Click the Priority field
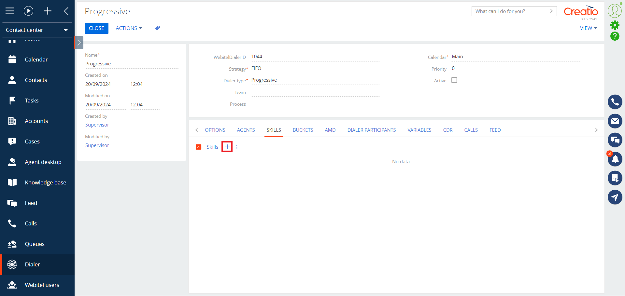This screenshot has height=296, width=625. click(516, 68)
